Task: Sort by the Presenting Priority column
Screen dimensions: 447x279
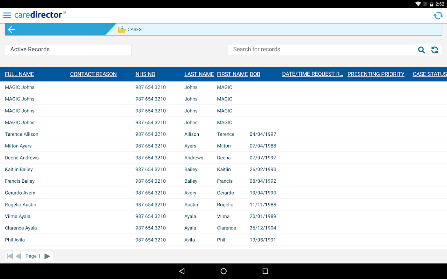Action: (376, 74)
